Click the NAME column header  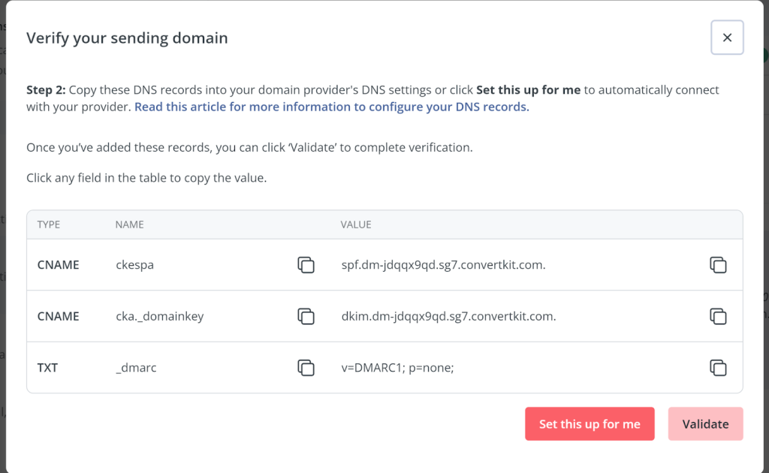click(x=129, y=224)
